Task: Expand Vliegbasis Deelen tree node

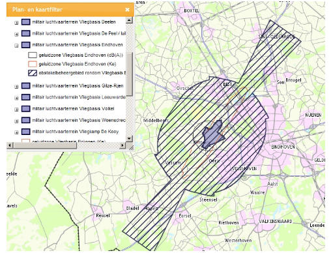Action: pyautogui.click(x=16, y=23)
